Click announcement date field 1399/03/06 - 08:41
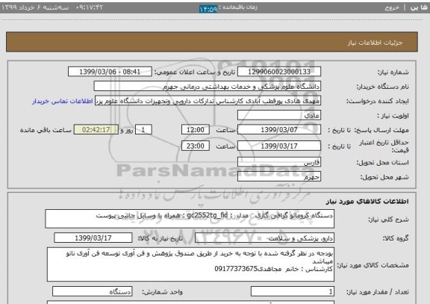The image size is (430, 304). 110,72
